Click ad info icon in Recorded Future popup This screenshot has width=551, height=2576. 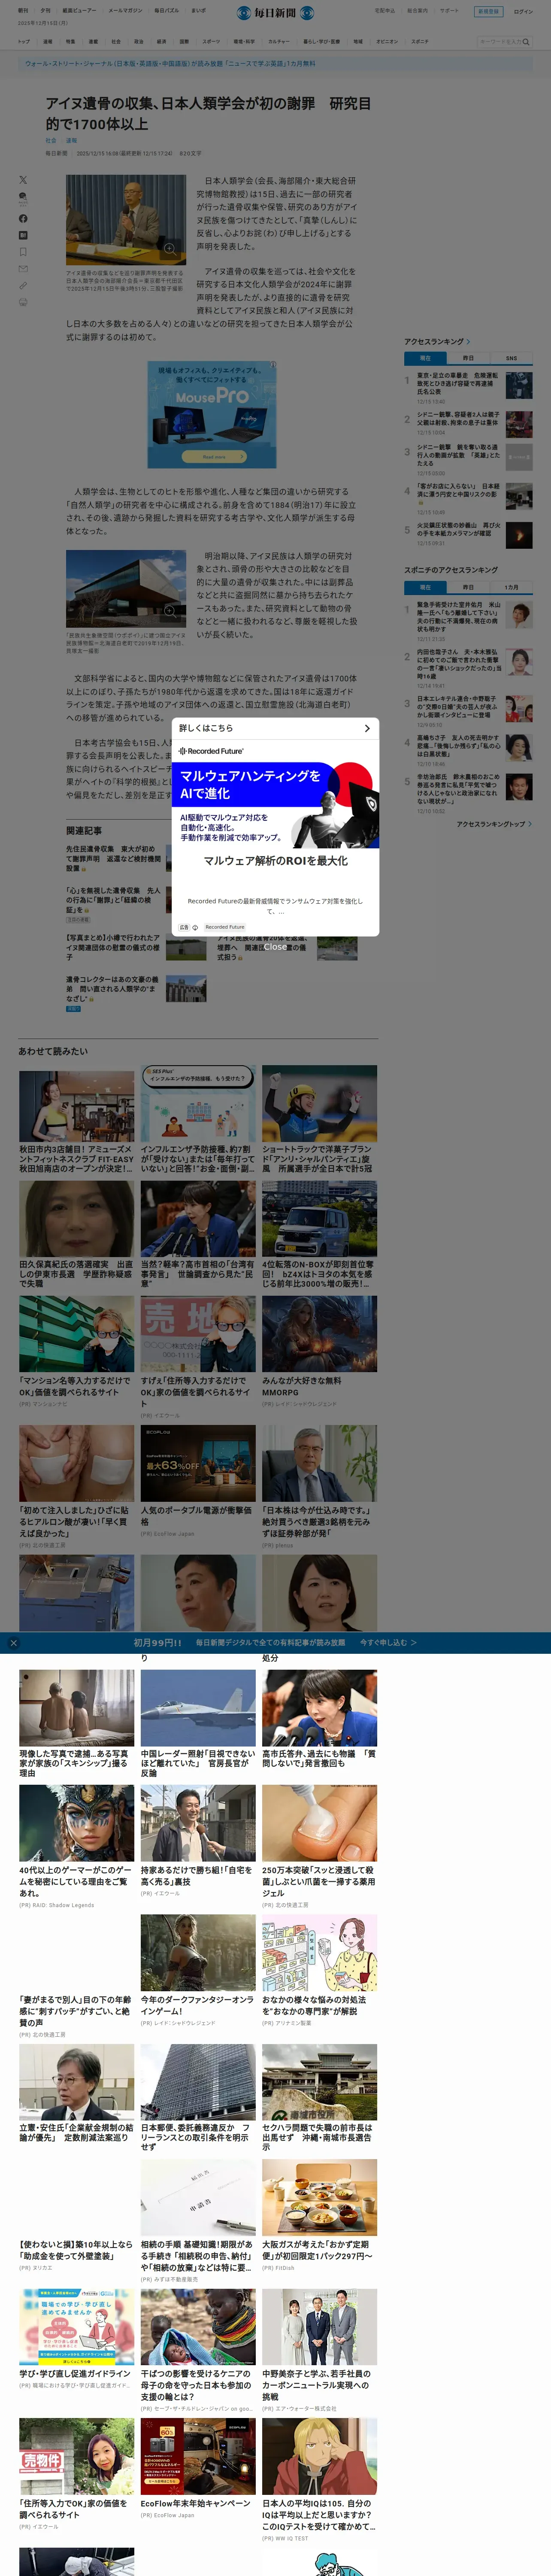pos(195,927)
